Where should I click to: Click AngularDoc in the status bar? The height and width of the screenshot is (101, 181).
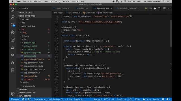pos(79,99)
